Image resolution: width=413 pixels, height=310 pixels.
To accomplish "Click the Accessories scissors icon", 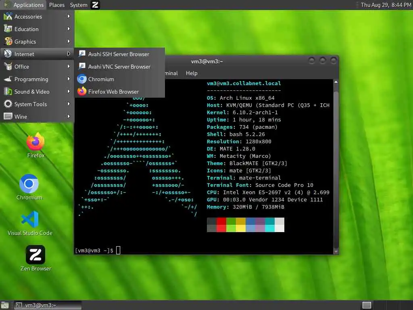I will pyautogui.click(x=8, y=16).
